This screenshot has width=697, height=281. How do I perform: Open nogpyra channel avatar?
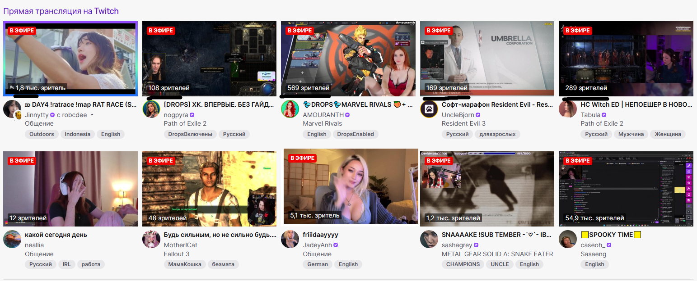[x=151, y=109]
